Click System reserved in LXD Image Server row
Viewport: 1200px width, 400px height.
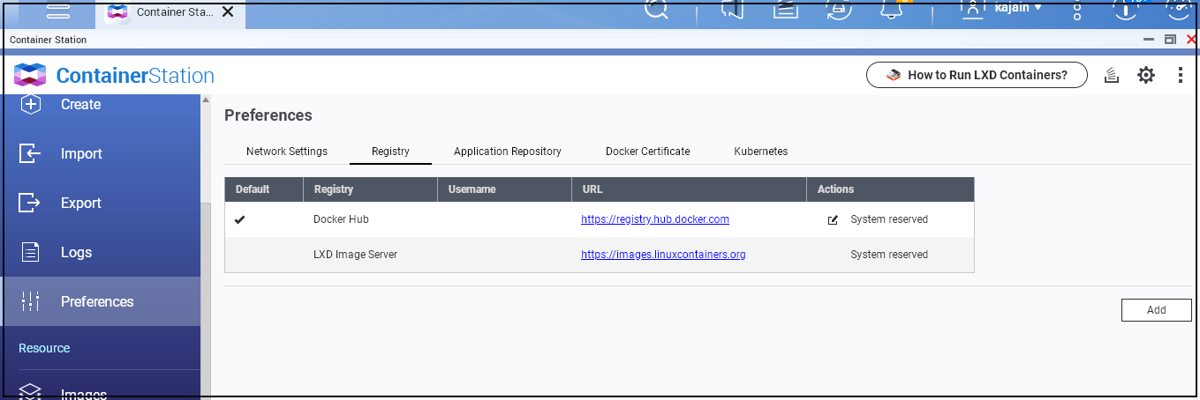point(889,255)
